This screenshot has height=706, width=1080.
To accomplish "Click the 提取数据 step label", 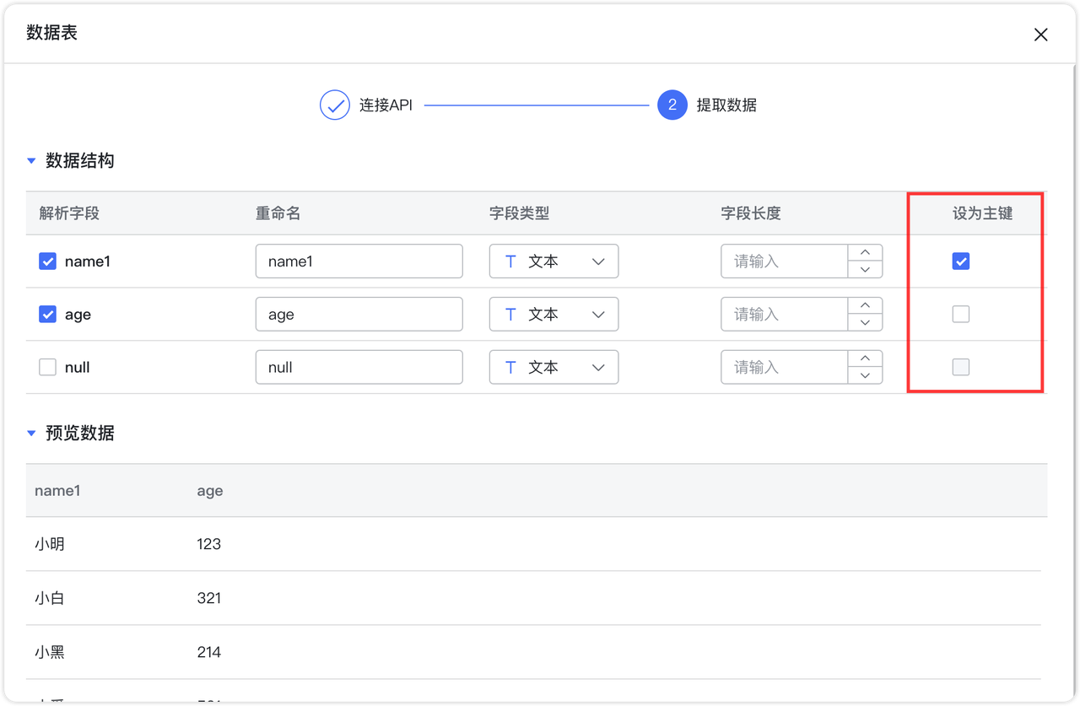I will pos(726,105).
